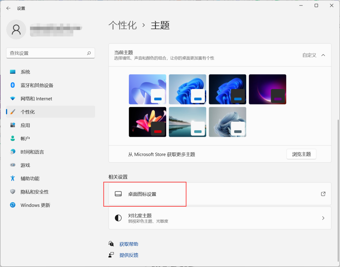The height and width of the screenshot is (267, 340).
Task: Select the light purple ribbon theme thumbnail
Action: click(x=147, y=89)
